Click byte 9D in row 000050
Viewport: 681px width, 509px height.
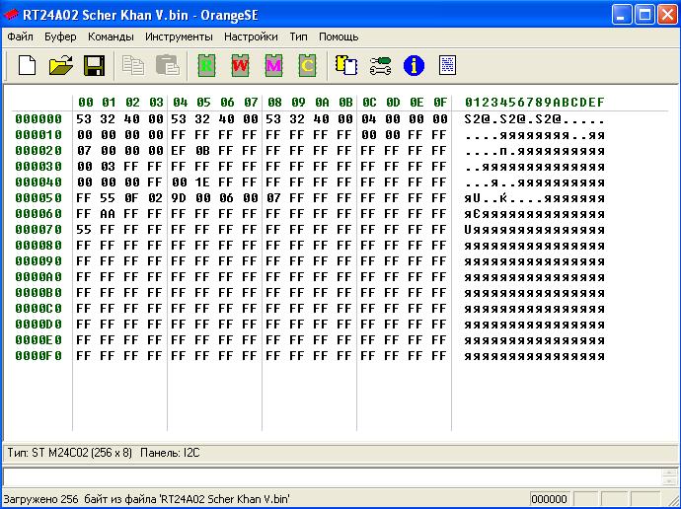pyautogui.click(x=179, y=198)
